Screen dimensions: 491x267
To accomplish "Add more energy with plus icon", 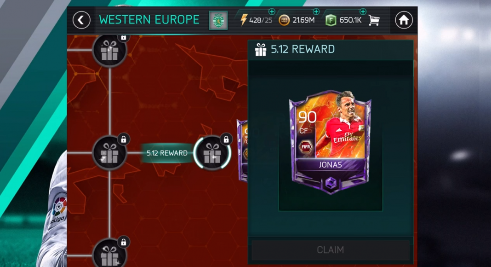I will pyautogui.click(x=272, y=12).
